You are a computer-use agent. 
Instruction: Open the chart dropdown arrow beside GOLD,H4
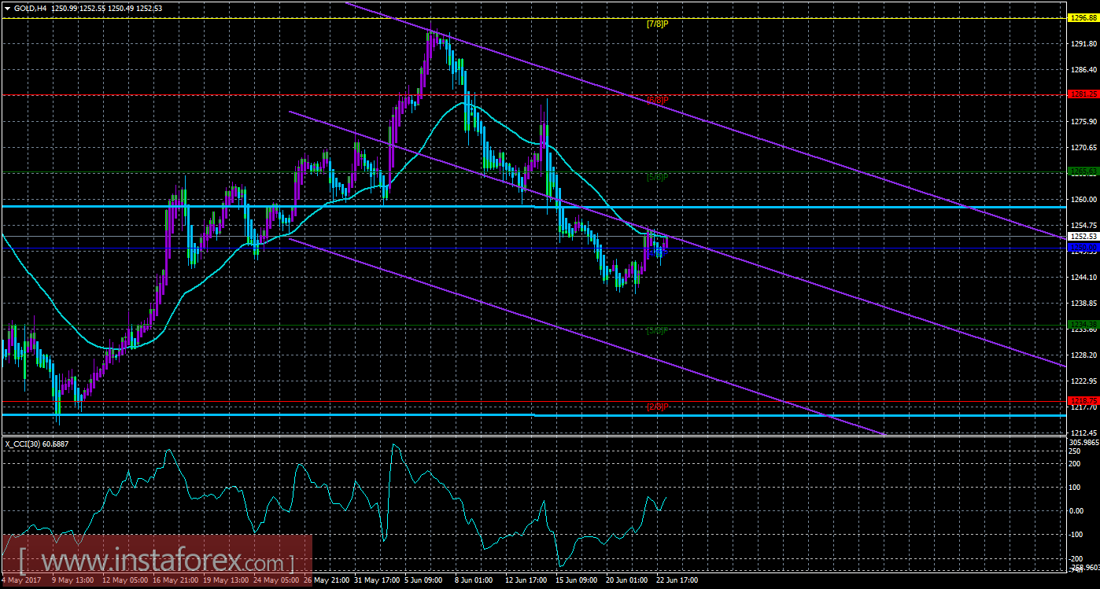pos(7,7)
